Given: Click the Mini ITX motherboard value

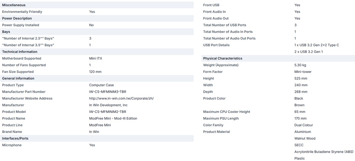Looking at the screenshot, I should tap(96, 58).
